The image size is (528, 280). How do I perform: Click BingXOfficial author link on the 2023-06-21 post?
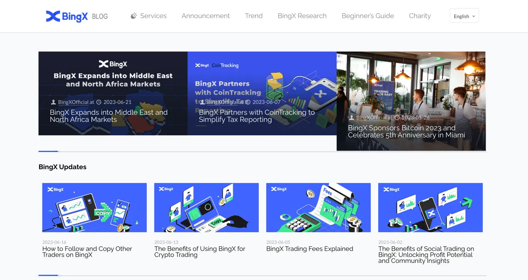pos(73,102)
